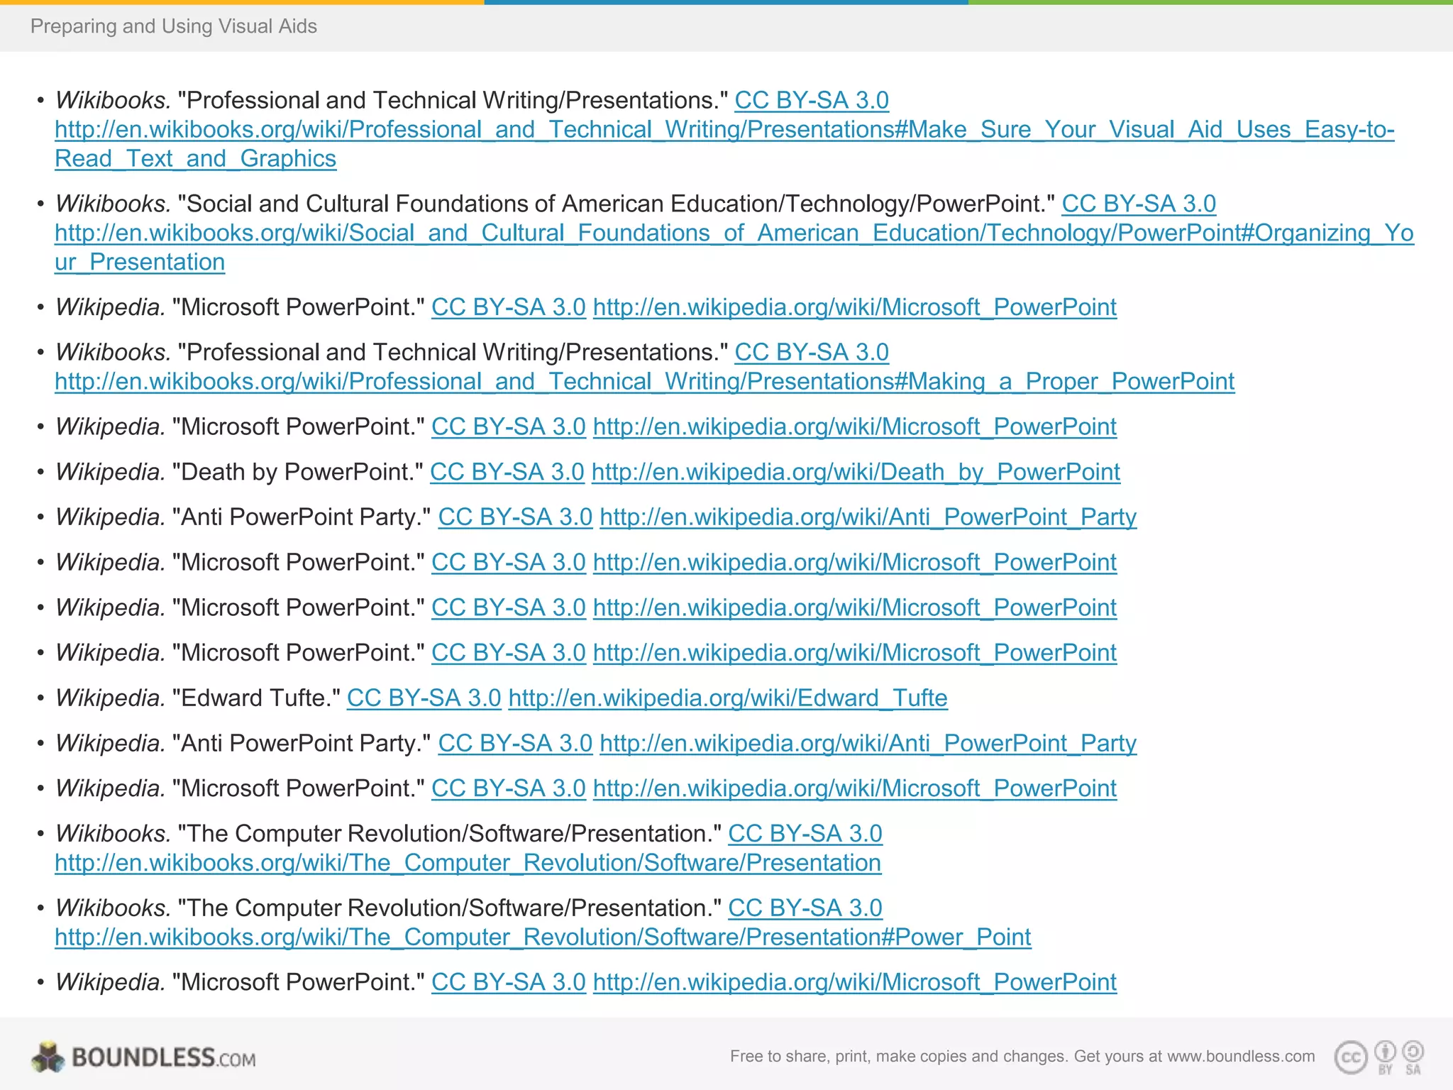Open the Edward_Tufte Wikipedia URL
This screenshot has height=1090, width=1453.
pyautogui.click(x=728, y=698)
